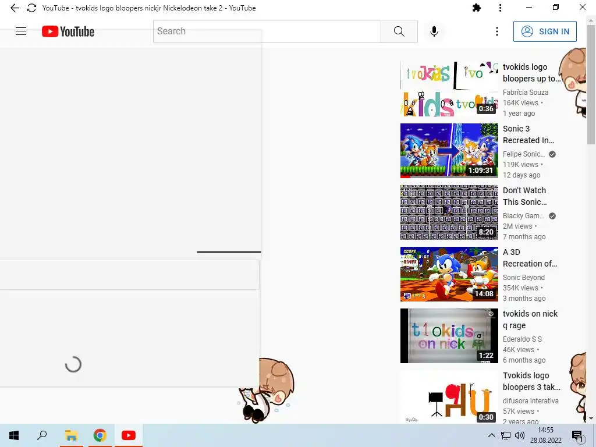Open the notification center icon
The width and height of the screenshot is (596, 447).
point(578,436)
